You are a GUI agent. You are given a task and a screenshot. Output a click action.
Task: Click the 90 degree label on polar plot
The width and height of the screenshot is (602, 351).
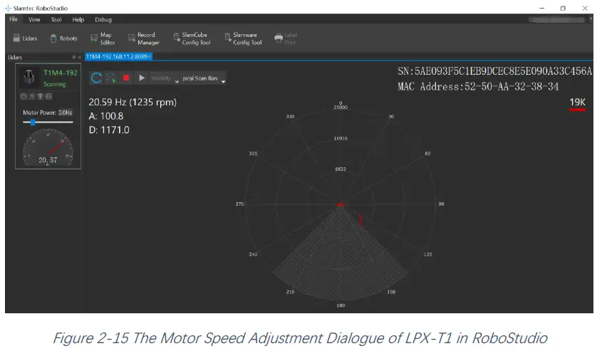(x=441, y=204)
